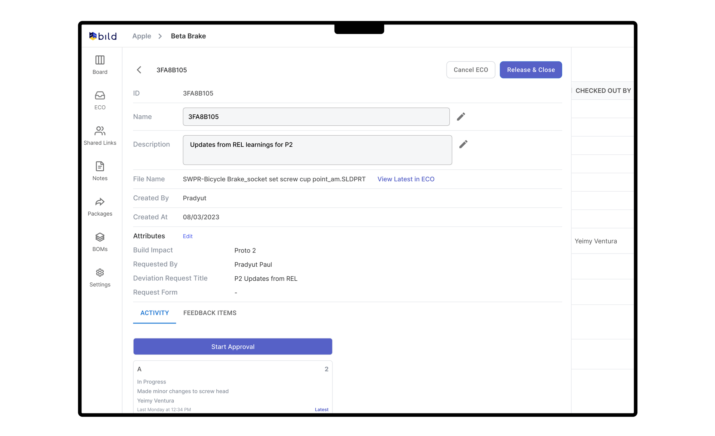Click the Start Approval button
The image size is (715, 436).
[x=233, y=347]
